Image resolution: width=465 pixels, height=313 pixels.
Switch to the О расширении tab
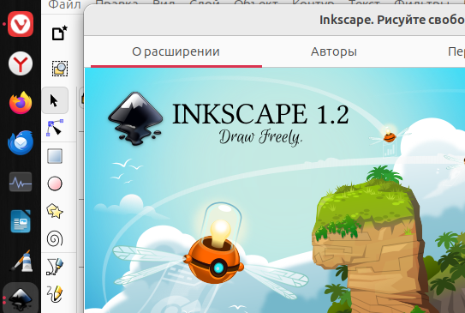coord(176,51)
